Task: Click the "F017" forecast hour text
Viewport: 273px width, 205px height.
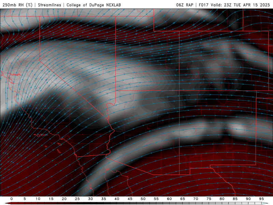Action: (203, 5)
